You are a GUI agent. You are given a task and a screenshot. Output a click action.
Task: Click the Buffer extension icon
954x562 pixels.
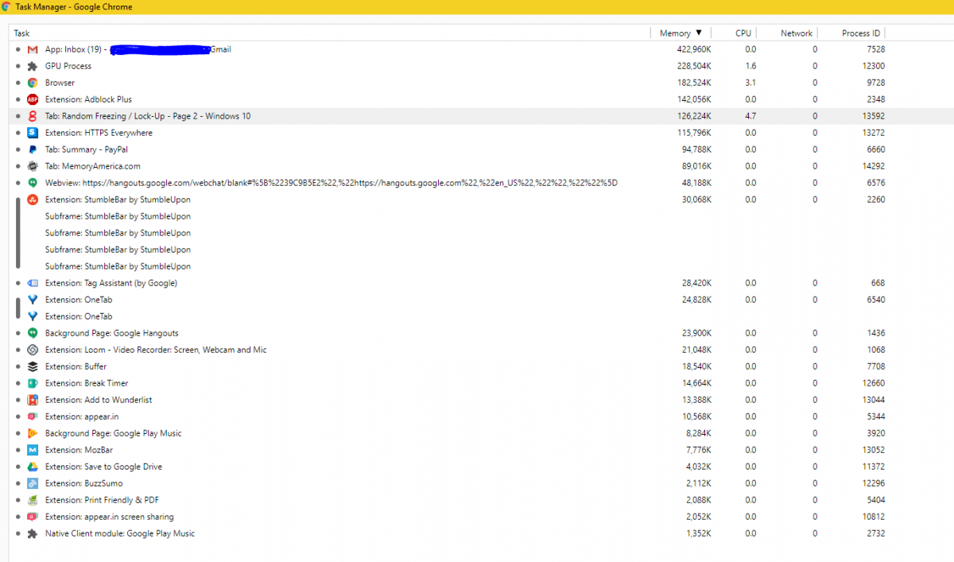(33, 366)
